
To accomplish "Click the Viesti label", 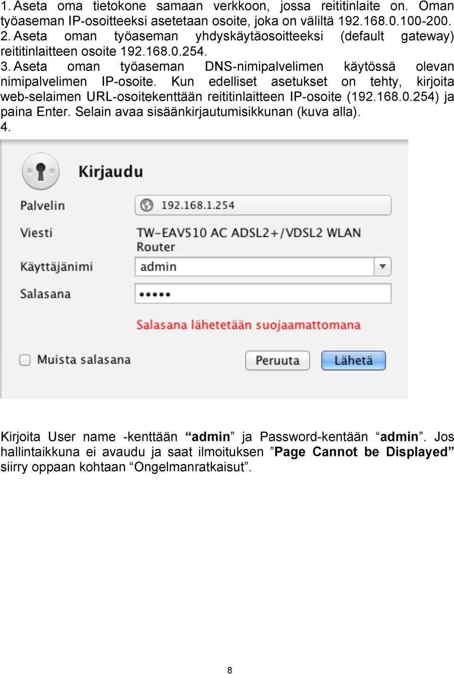I will tap(36, 233).
